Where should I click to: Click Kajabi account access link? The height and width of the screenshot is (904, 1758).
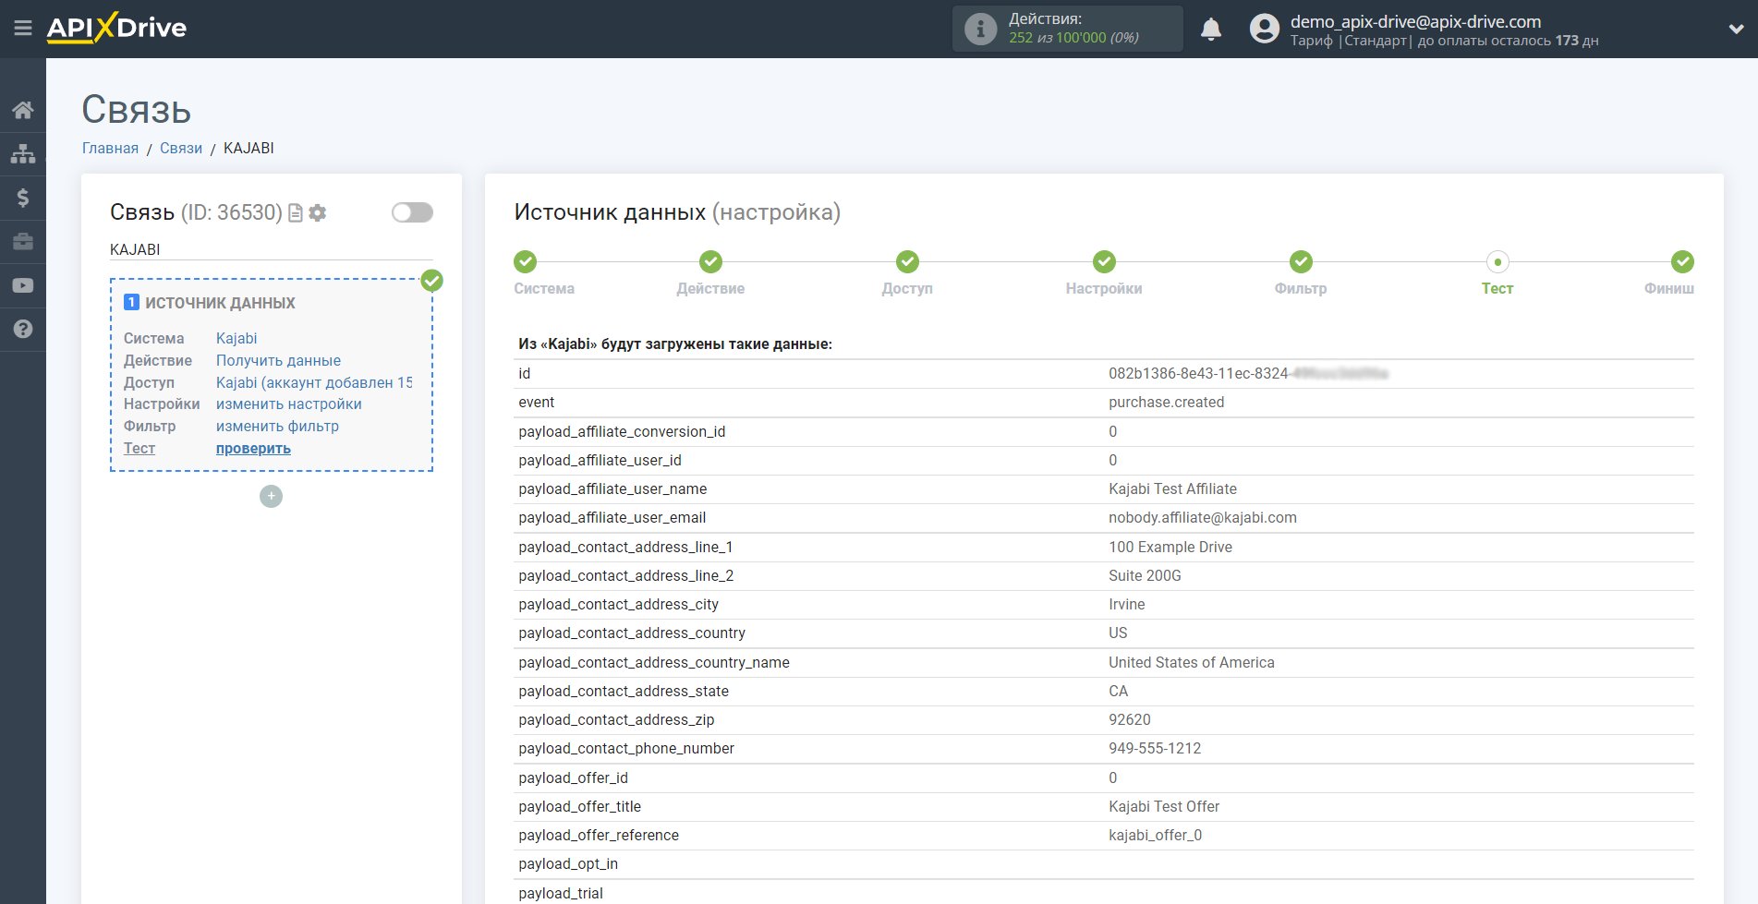(x=314, y=382)
